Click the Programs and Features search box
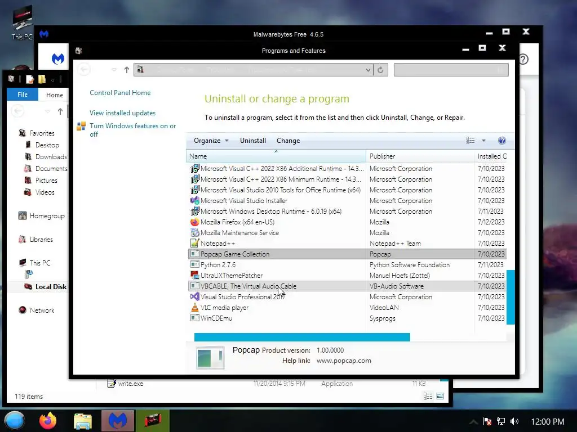 451,70
